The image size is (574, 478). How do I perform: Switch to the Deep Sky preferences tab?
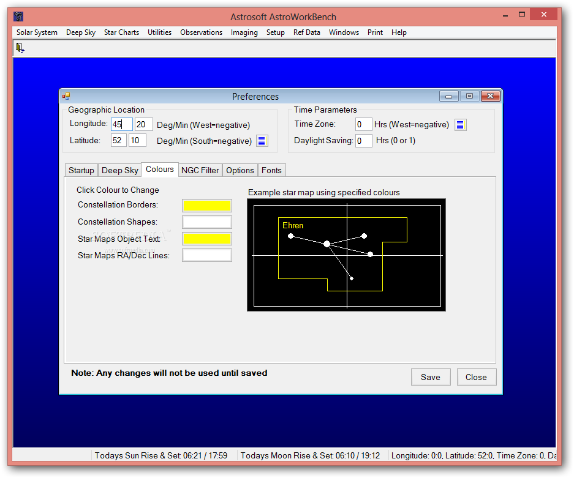tap(120, 170)
